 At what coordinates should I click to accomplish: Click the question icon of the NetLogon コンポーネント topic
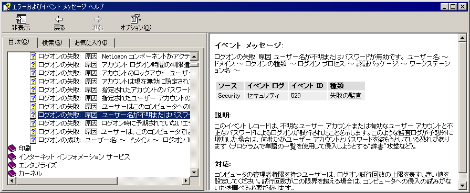point(33,56)
